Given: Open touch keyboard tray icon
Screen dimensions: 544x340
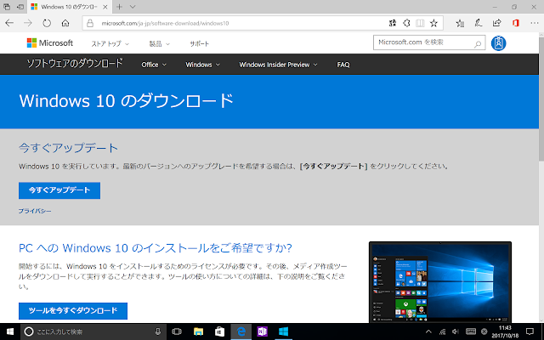Looking at the screenshot, I should (x=471, y=331).
